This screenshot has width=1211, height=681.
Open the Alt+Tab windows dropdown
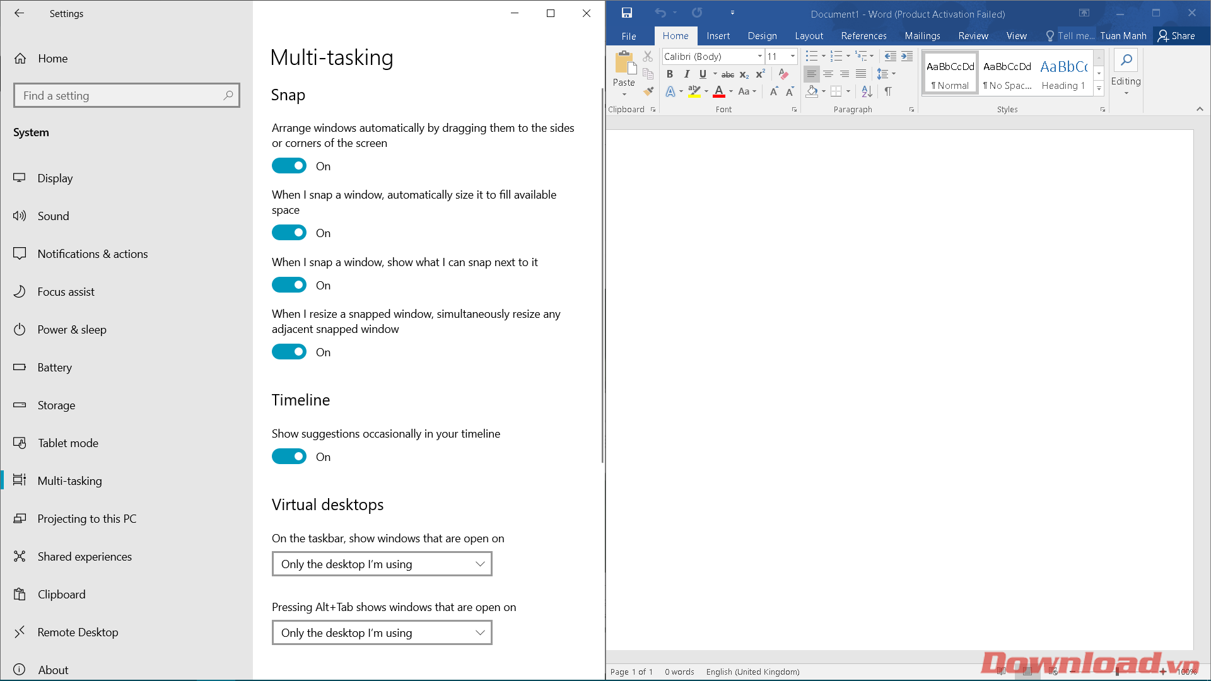(382, 632)
